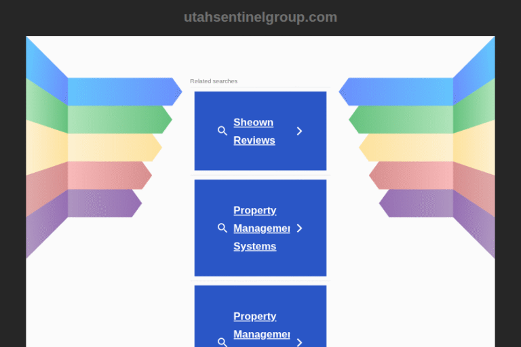Click the blue arrow banner on the right

[x=399, y=91]
